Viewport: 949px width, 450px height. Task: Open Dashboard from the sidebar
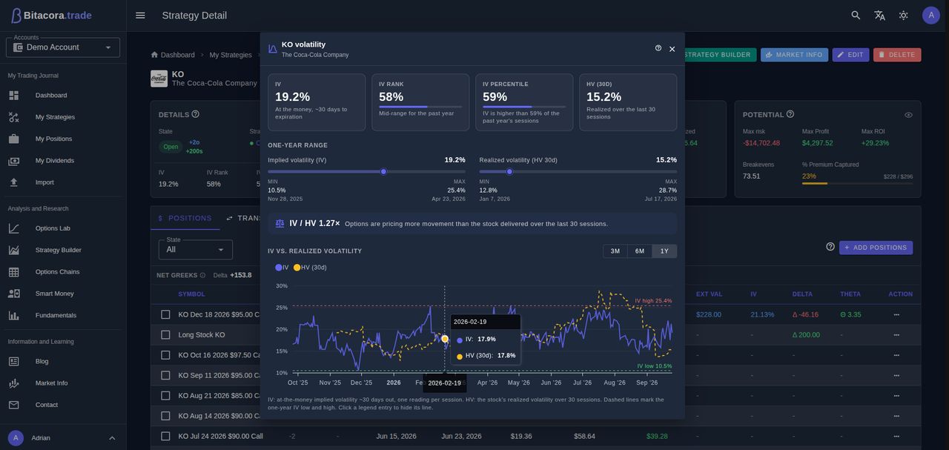click(63, 95)
